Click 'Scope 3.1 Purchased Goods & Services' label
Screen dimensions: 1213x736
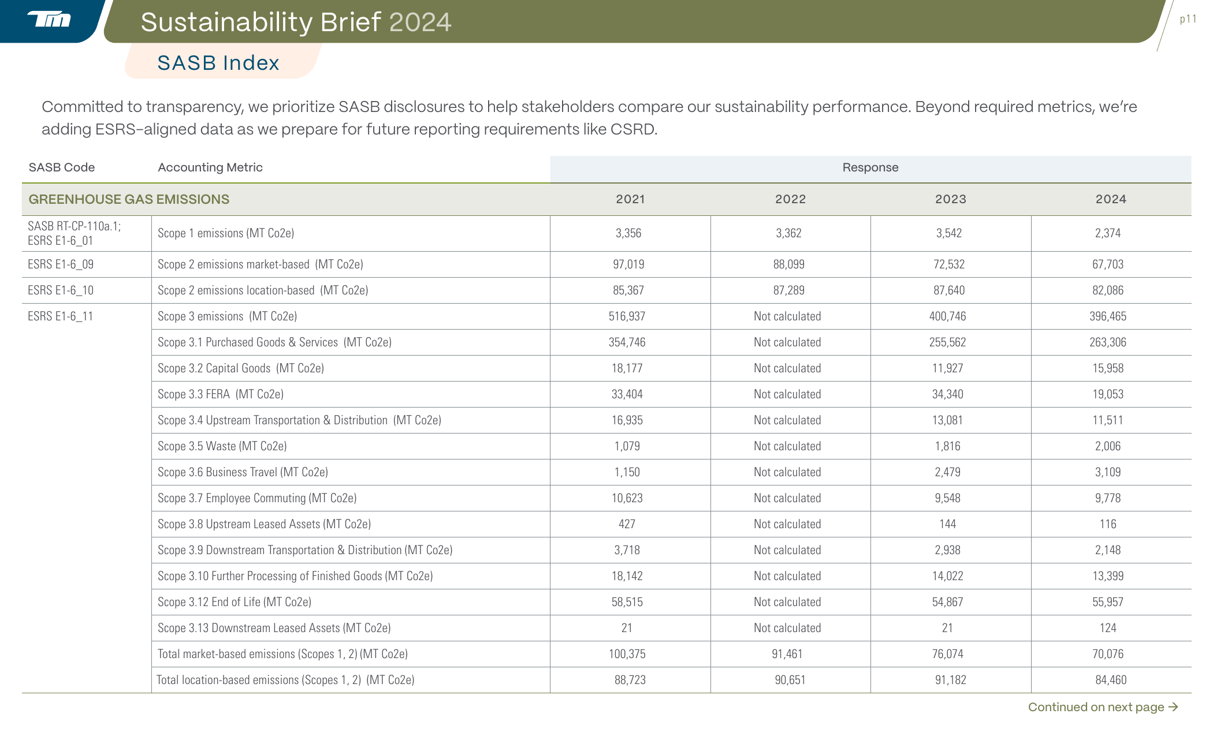point(274,342)
